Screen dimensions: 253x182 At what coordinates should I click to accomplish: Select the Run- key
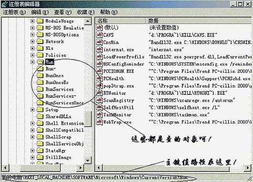[51, 69]
